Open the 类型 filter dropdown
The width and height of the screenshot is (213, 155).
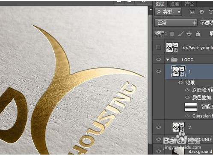[x=168, y=12]
